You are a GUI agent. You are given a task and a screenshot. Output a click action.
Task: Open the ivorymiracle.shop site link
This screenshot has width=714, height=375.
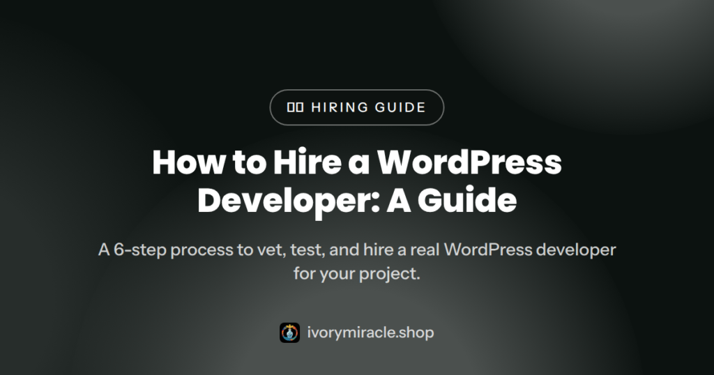370,332
